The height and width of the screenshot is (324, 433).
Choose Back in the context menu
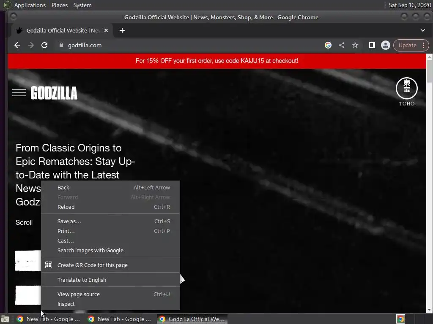(110, 188)
